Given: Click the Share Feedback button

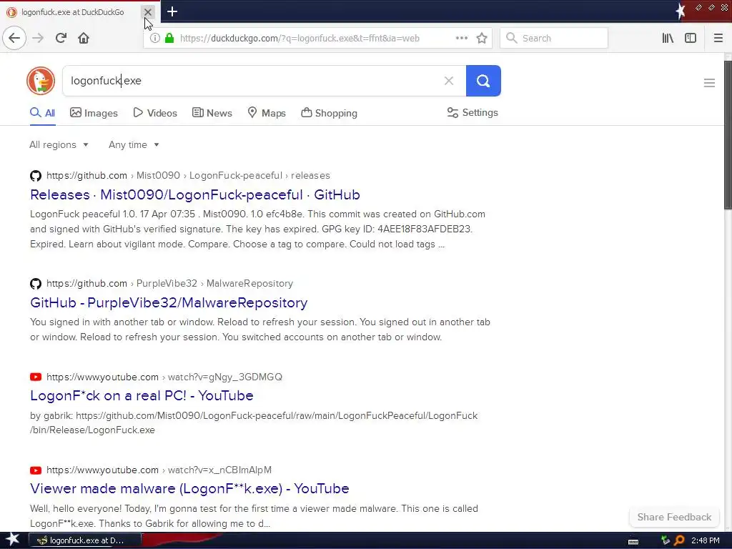Looking at the screenshot, I should click(674, 517).
